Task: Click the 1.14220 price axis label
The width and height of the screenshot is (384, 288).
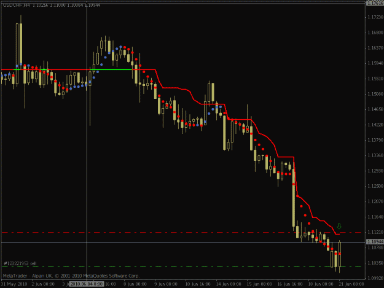Action: [x=375, y=125]
